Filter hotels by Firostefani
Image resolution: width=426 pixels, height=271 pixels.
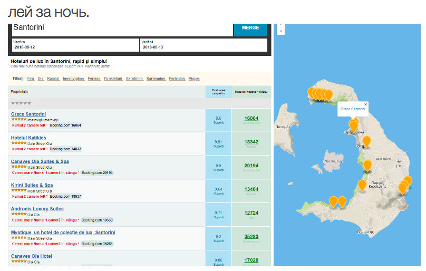pos(113,79)
